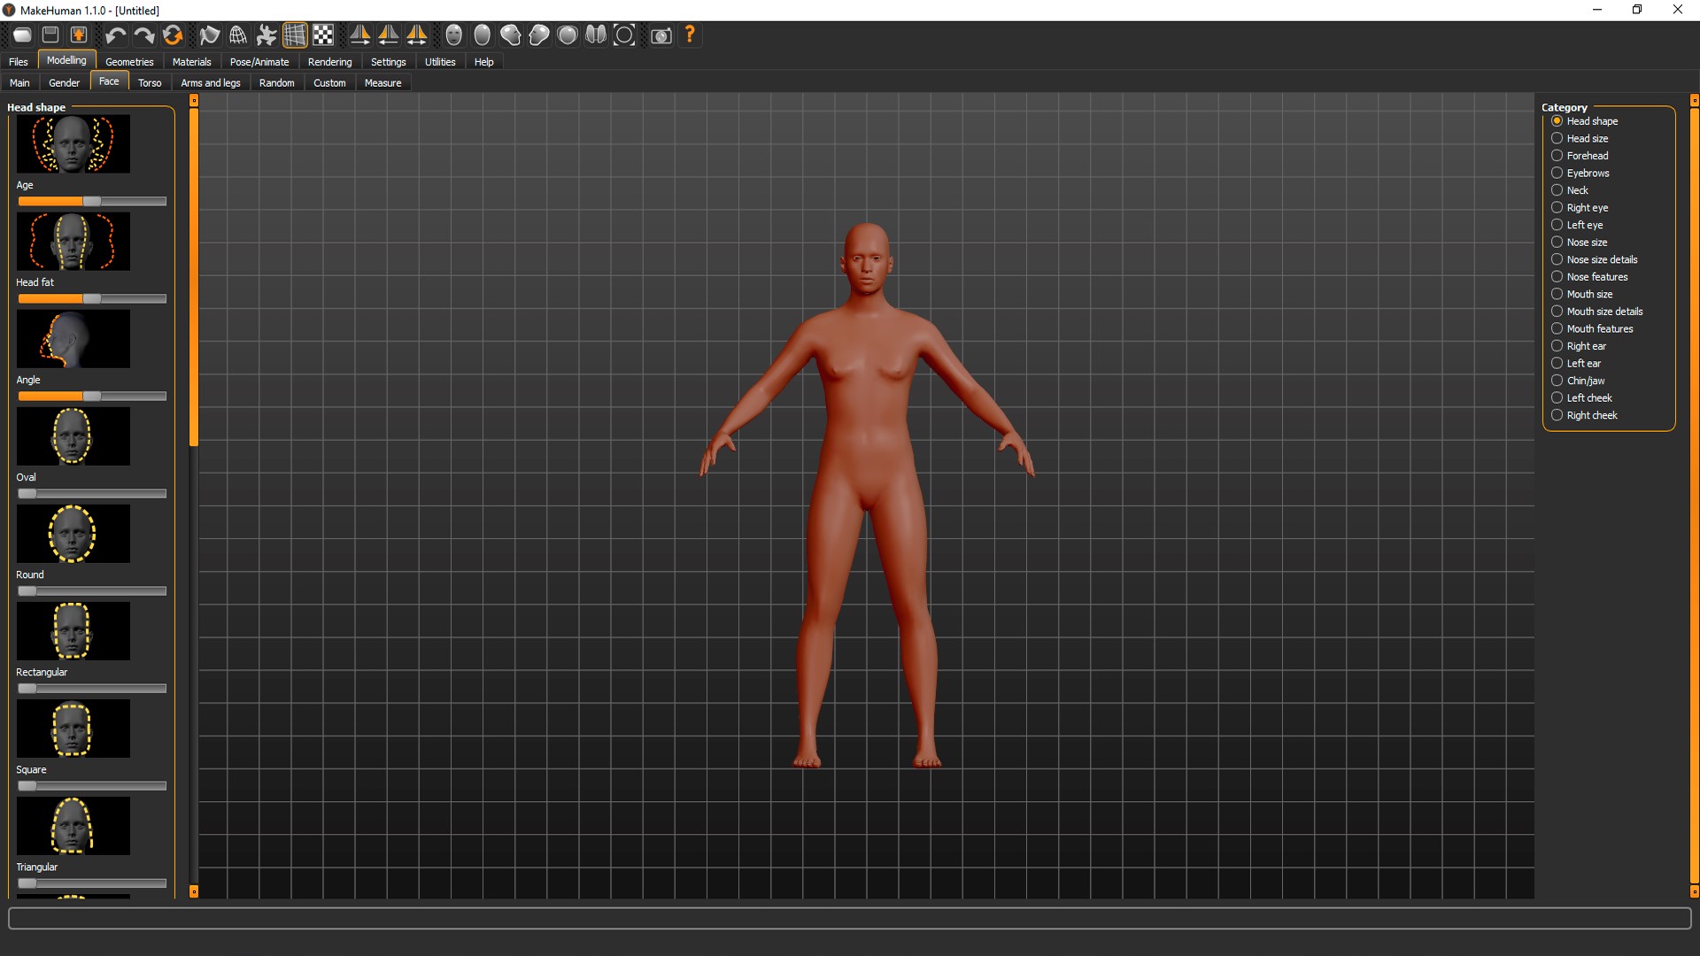Toggle the Nose features radio button

[1557, 277]
